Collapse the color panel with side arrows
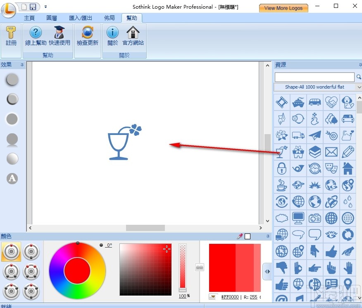The image size is (362, 308). click(267, 272)
